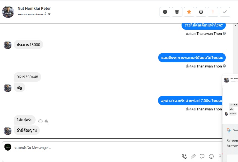Viewport: 238px width, 162px height.
Task: Open saved replies speech bubble icon
Action: (x=202, y=156)
